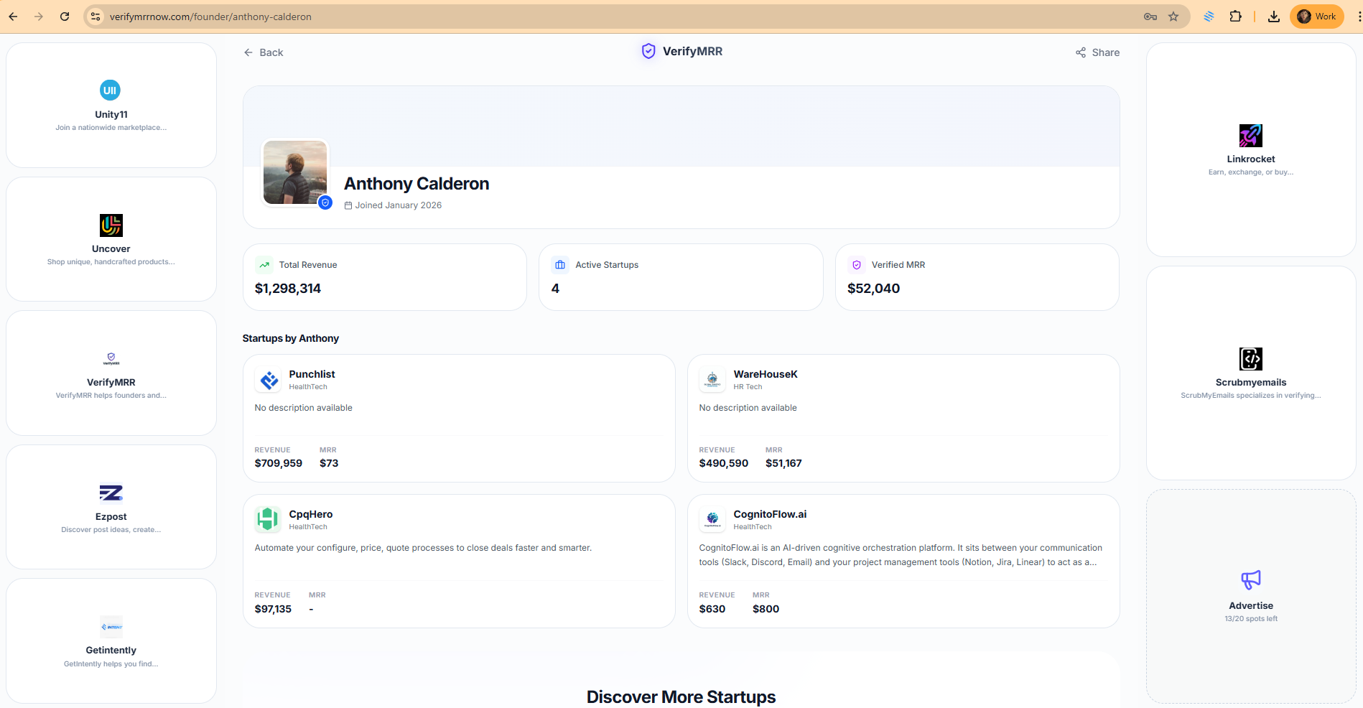Click the Linkrocket sponsor logo
Image resolution: width=1363 pixels, height=708 pixels.
tap(1251, 135)
